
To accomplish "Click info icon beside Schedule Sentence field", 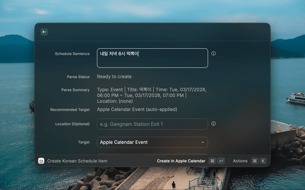I will [x=213, y=54].
